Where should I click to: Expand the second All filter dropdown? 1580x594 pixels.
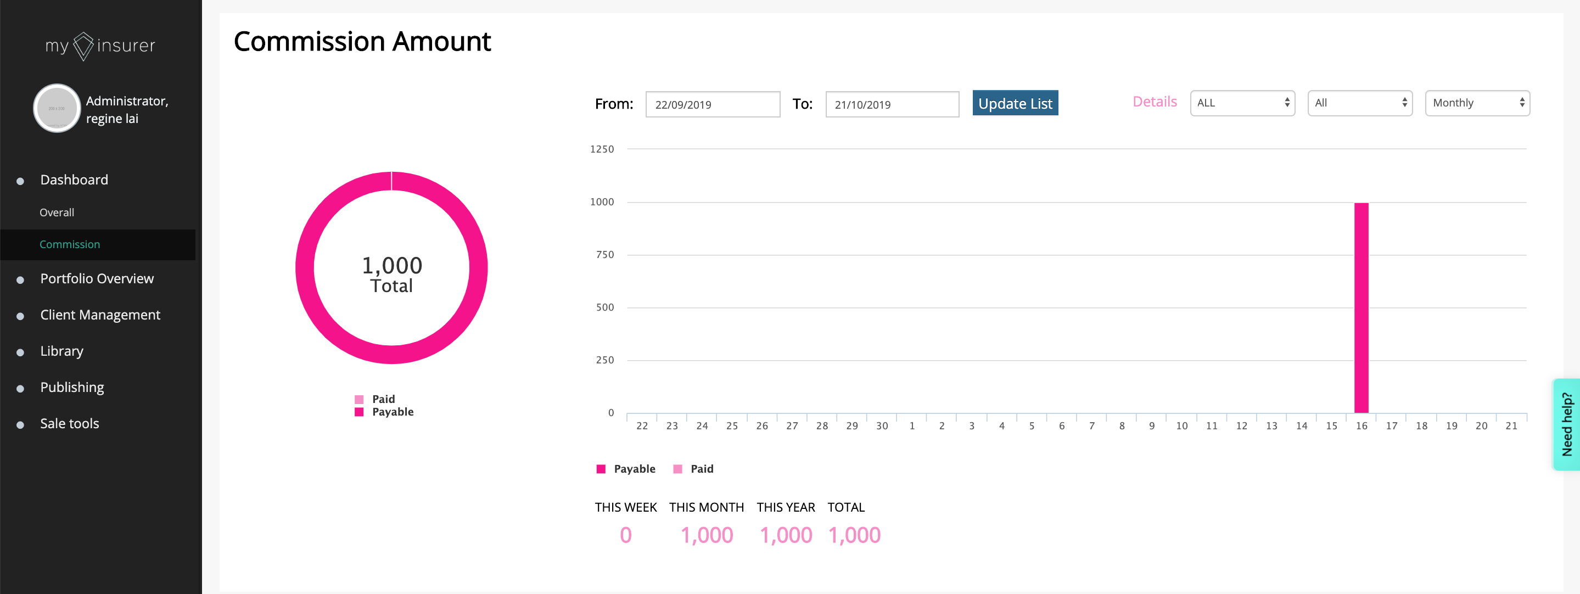1359,103
